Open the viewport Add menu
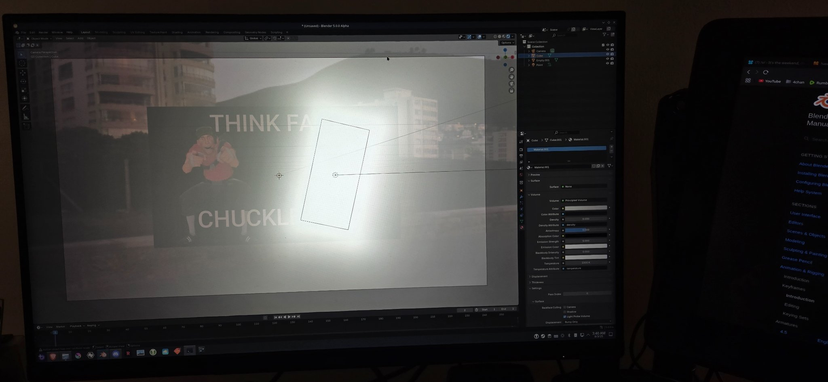Image resolution: width=828 pixels, height=382 pixels. [x=80, y=38]
